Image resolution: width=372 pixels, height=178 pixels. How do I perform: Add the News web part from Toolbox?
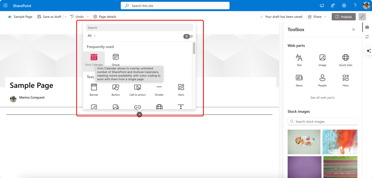[299, 80]
